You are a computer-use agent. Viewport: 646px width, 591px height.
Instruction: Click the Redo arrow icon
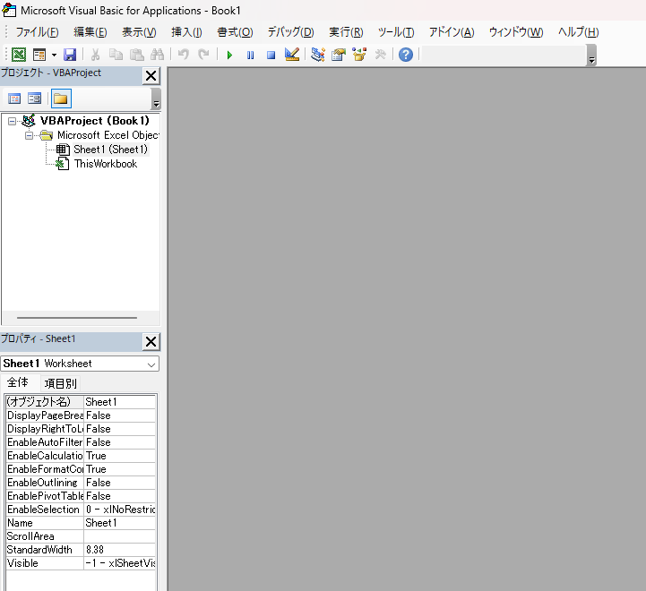point(203,55)
